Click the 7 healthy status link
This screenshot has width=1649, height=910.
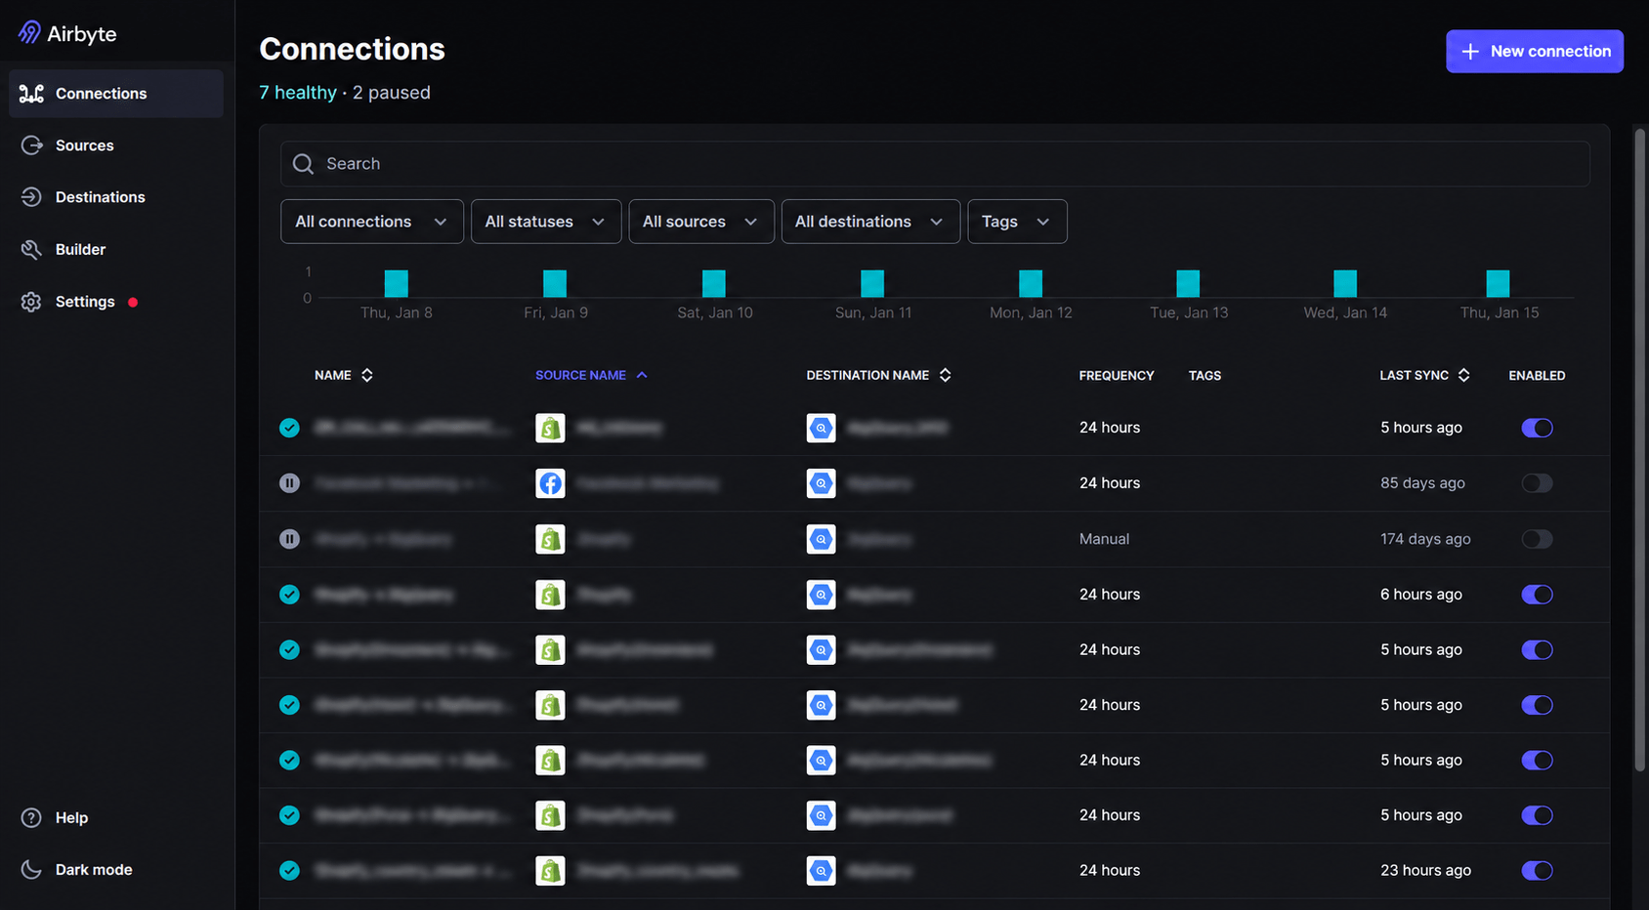pyautogui.click(x=298, y=93)
